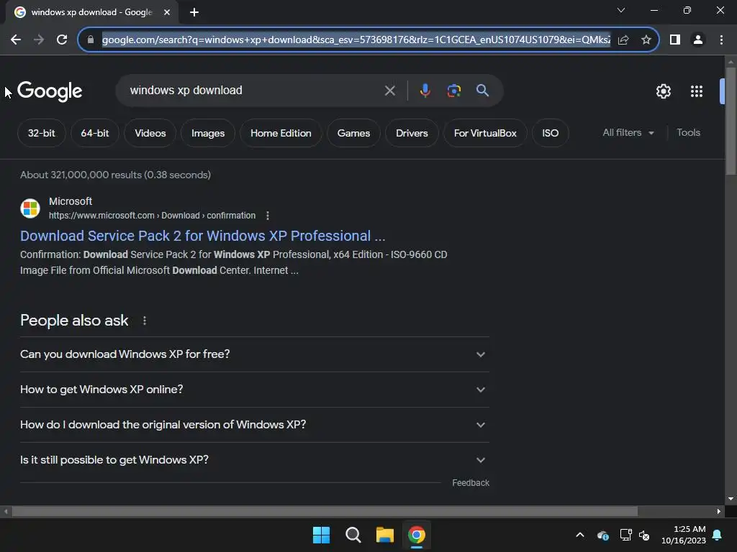737x552 pixels.
Task: Open File Explorer from the taskbar
Action: tap(385, 535)
